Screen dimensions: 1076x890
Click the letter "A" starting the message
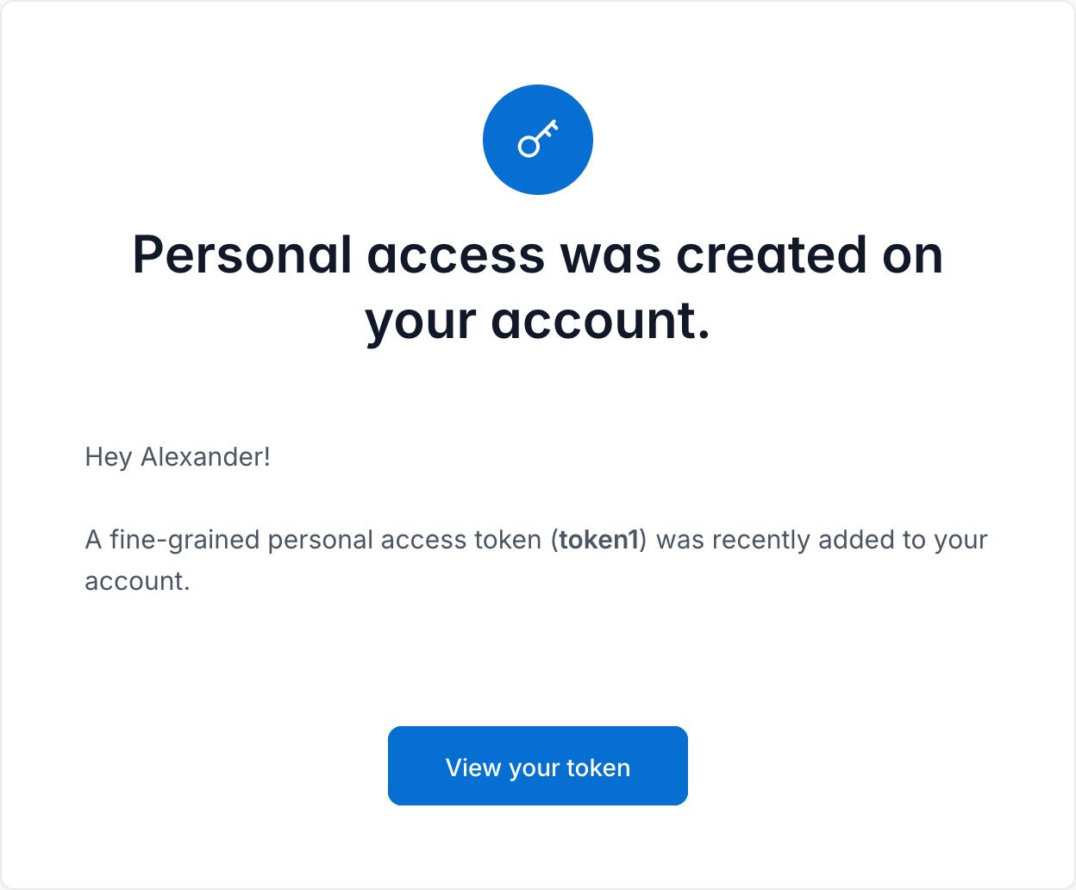pyautogui.click(x=93, y=540)
